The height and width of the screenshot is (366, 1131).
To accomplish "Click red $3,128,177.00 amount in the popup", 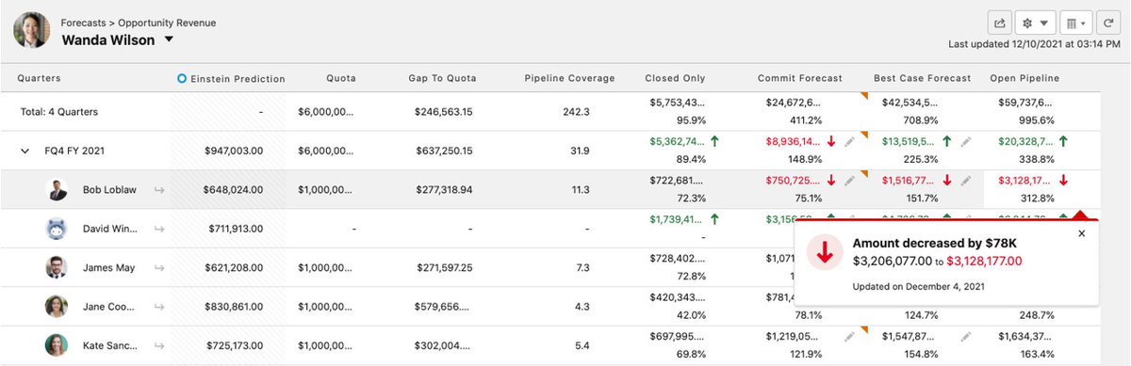I will point(984,262).
